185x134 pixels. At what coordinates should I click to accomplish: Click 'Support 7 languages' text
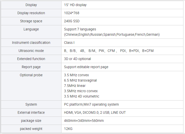pos(80,29)
